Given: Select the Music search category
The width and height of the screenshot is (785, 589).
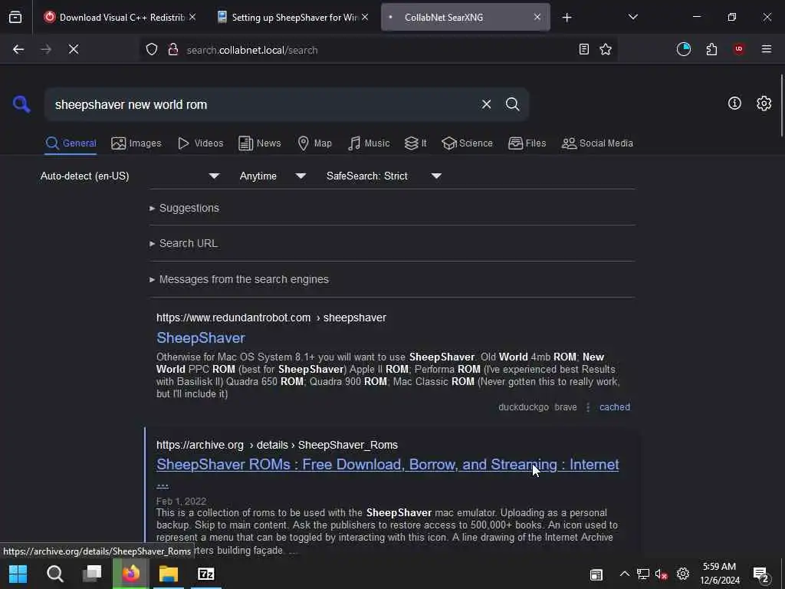Looking at the screenshot, I should [369, 143].
